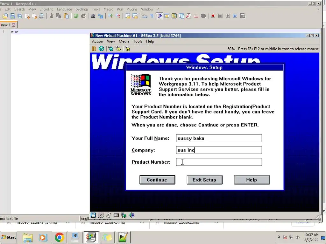This screenshot has width=326, height=244.
Task: Open Windows Media Player from taskbar
Action: 43,237
